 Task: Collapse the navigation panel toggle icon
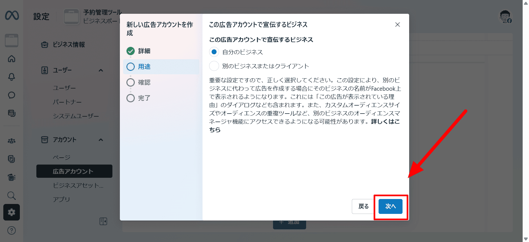tap(103, 221)
